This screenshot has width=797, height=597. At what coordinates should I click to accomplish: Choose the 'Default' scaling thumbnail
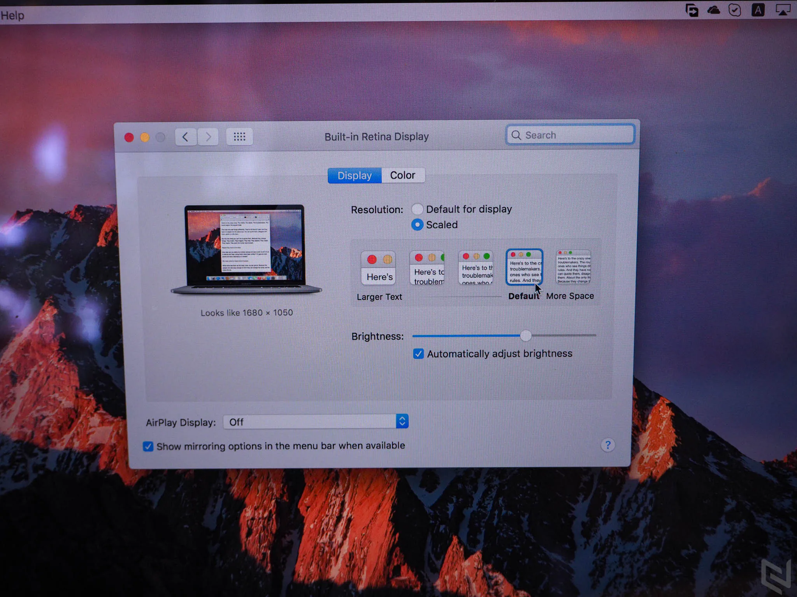tap(524, 267)
